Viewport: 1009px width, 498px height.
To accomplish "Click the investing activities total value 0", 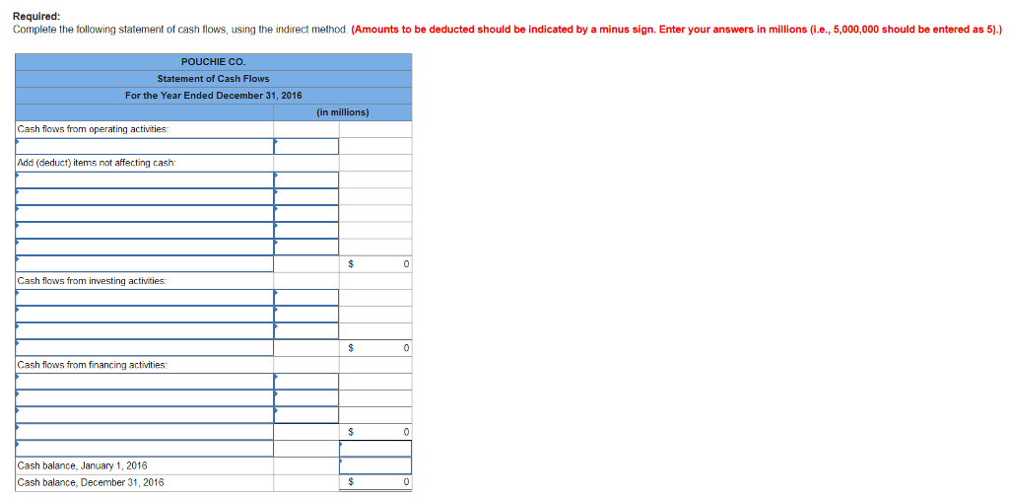I will 406,348.
